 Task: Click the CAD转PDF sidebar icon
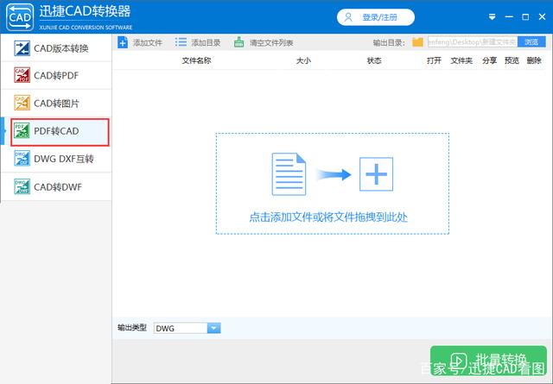click(22, 75)
